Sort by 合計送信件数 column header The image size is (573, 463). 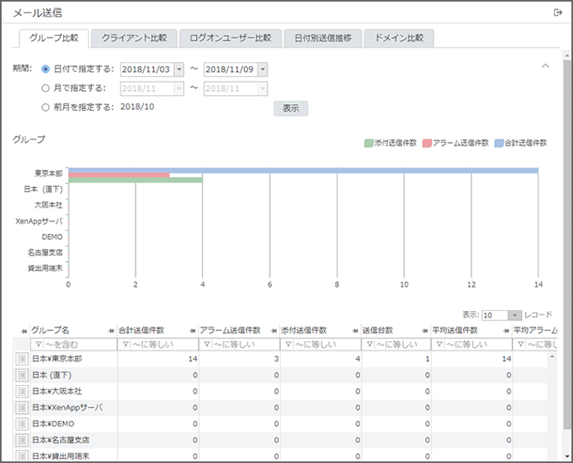click(141, 330)
